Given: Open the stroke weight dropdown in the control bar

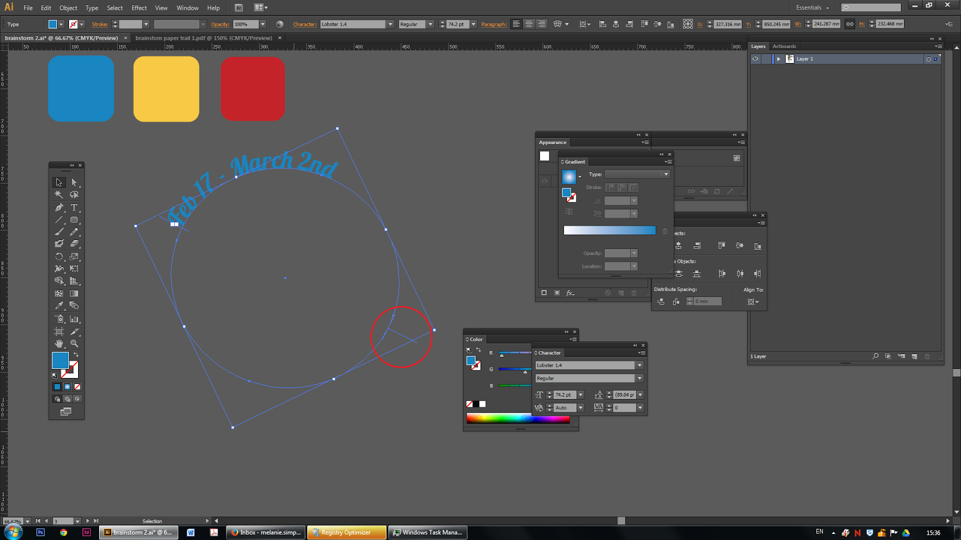Looking at the screenshot, I should pos(146,24).
